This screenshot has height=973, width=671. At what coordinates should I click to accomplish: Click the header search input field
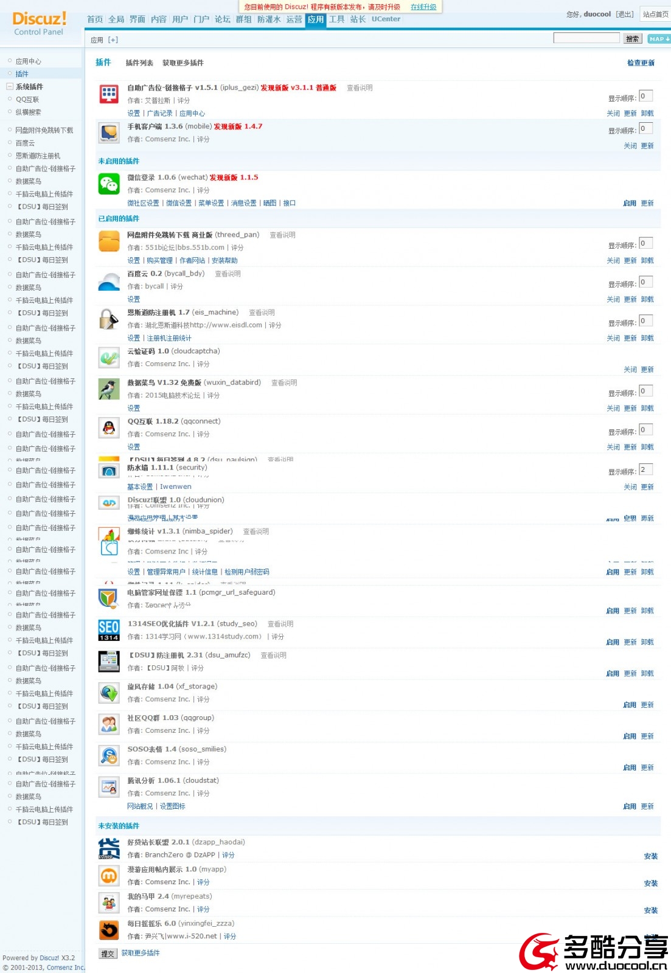pos(586,38)
